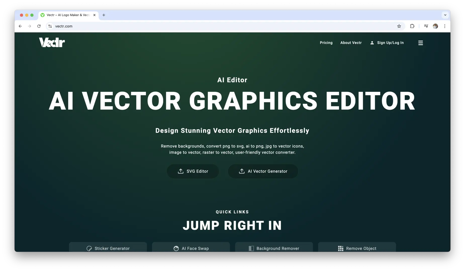Screen dimensions: 465x271
Task: Click the sticker icon on Sticker Generator
Action: tap(89, 248)
